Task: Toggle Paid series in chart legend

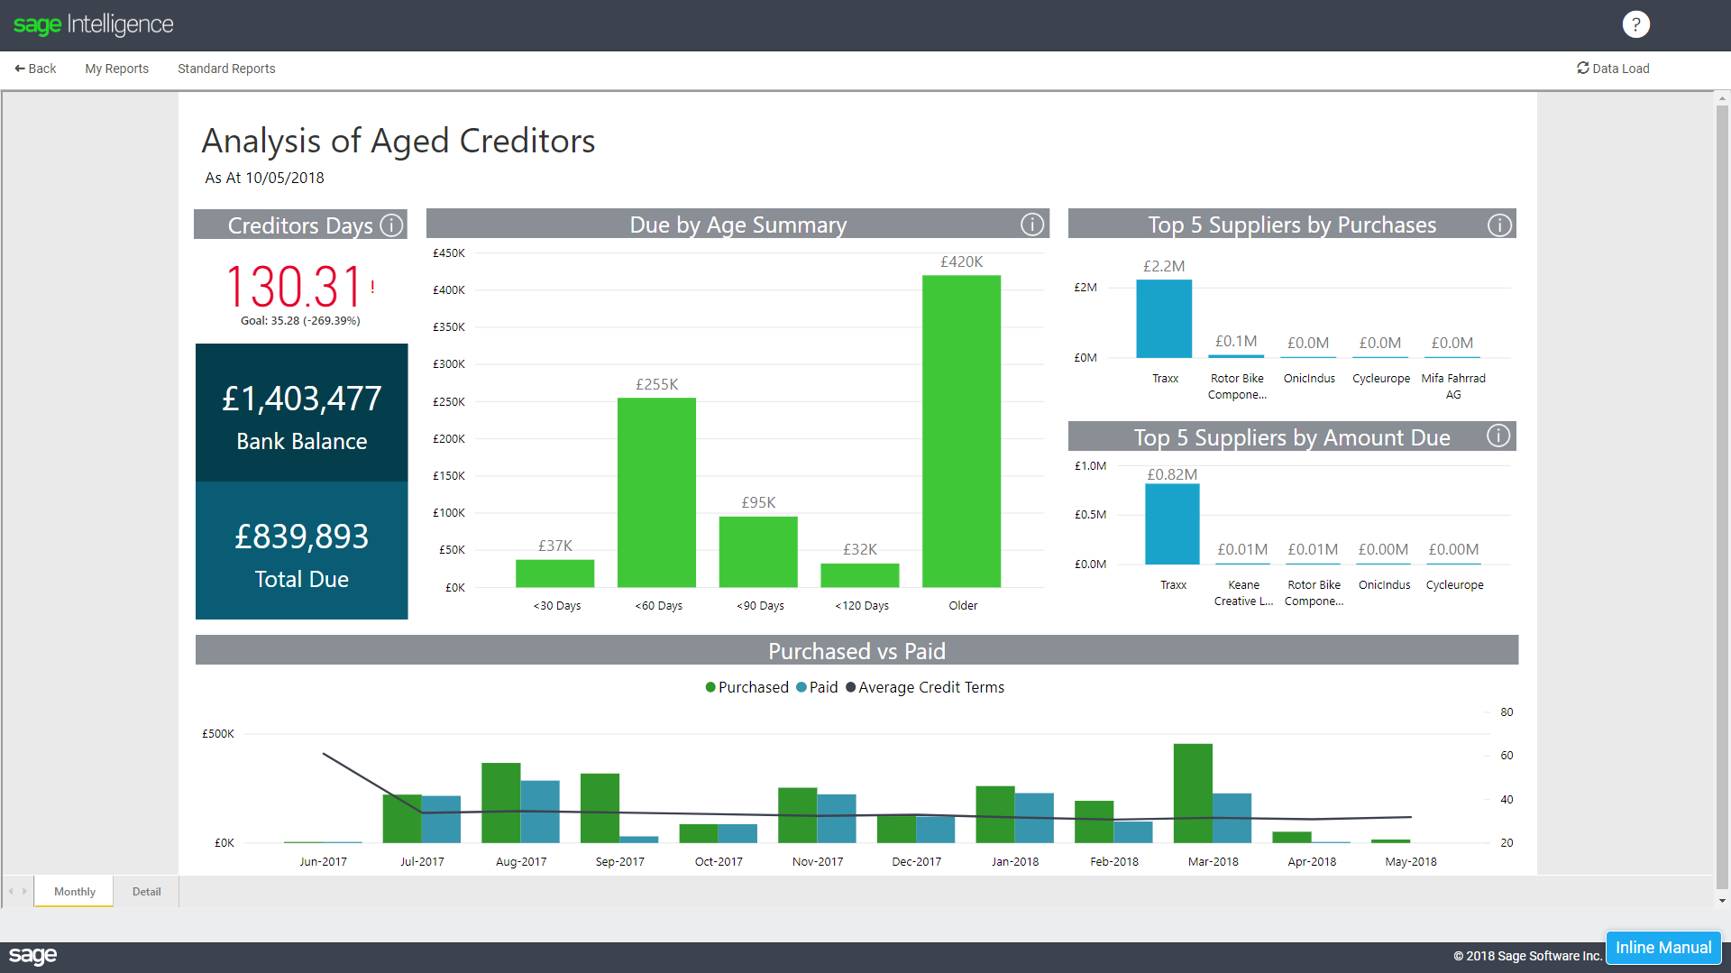Action: coord(818,687)
